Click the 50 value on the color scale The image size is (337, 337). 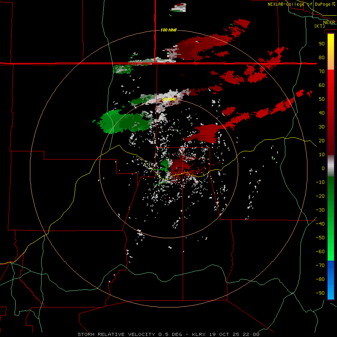point(322,99)
